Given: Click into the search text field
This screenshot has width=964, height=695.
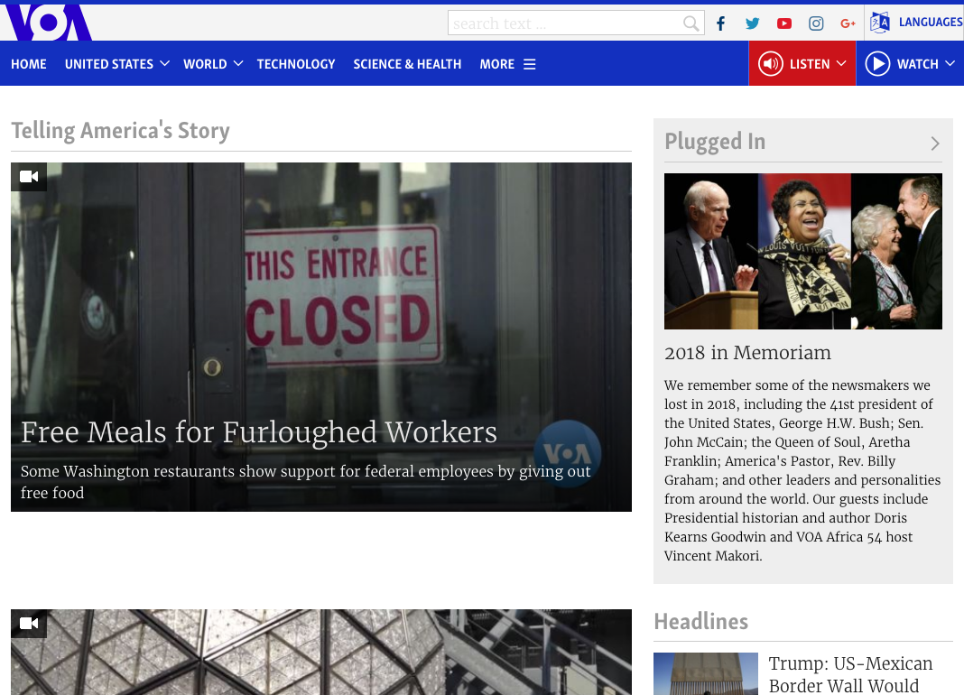Looking at the screenshot, I should (x=564, y=23).
